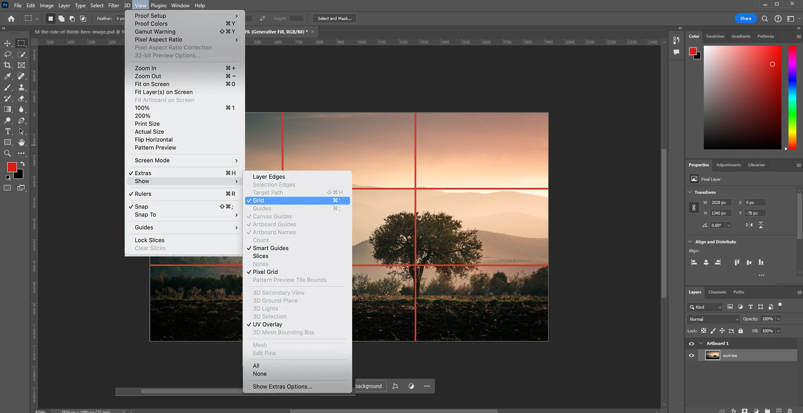This screenshot has height=413, width=803.
Task: Open the Swatches panel tab
Action: click(715, 36)
